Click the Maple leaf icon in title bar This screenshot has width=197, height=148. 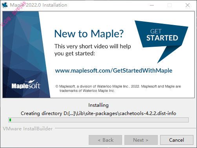pyautogui.click(x=5, y=5)
